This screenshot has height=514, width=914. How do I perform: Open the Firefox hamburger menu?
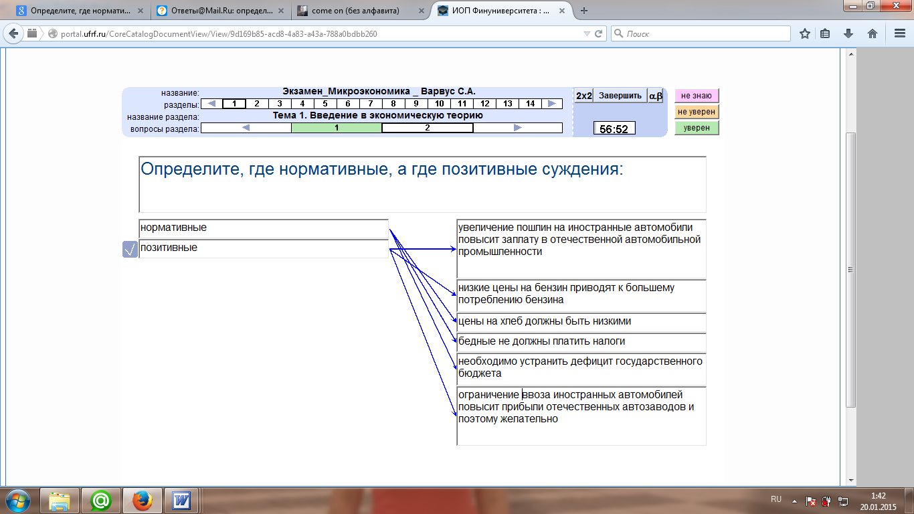(899, 33)
